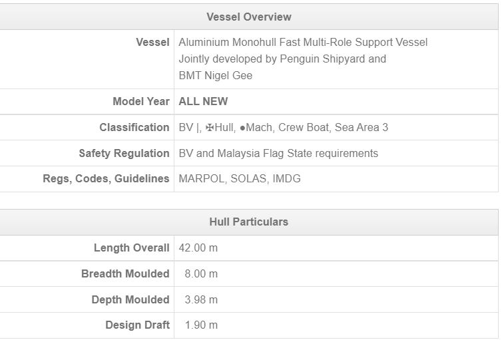Click the 1.90 m design draft value
This screenshot has height=340, width=502.
[201, 325]
